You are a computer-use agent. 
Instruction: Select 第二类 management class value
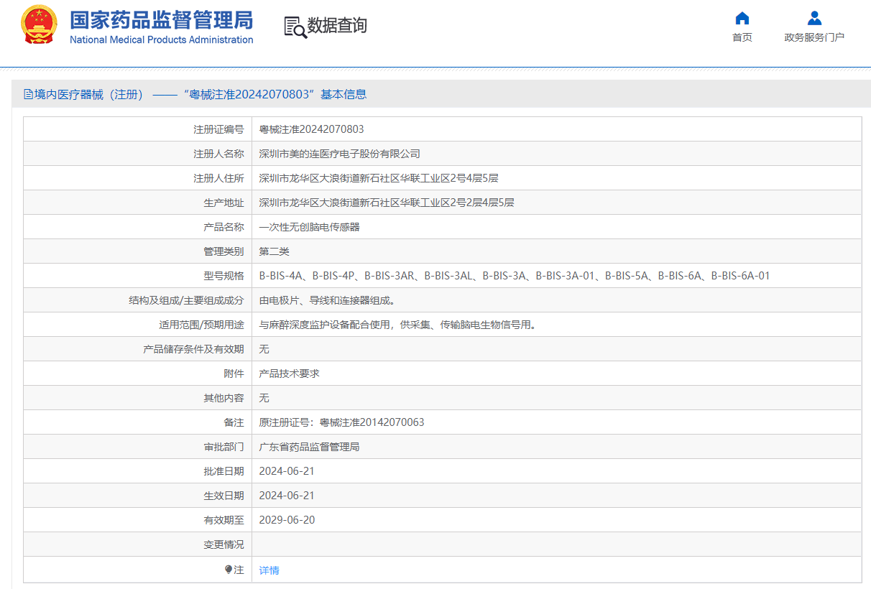click(x=274, y=251)
